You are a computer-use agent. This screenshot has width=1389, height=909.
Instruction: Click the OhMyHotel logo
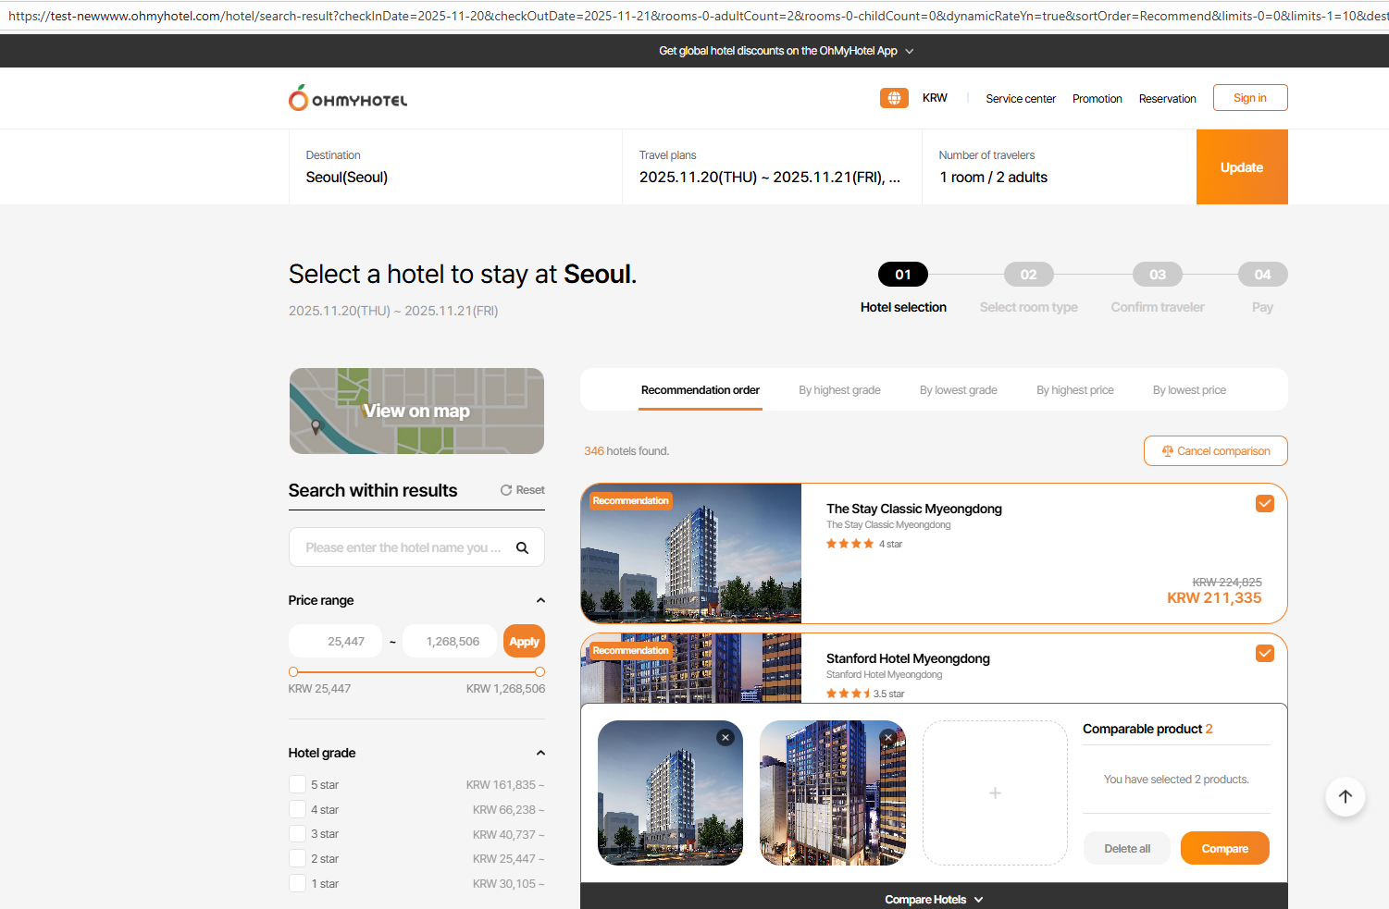click(348, 98)
